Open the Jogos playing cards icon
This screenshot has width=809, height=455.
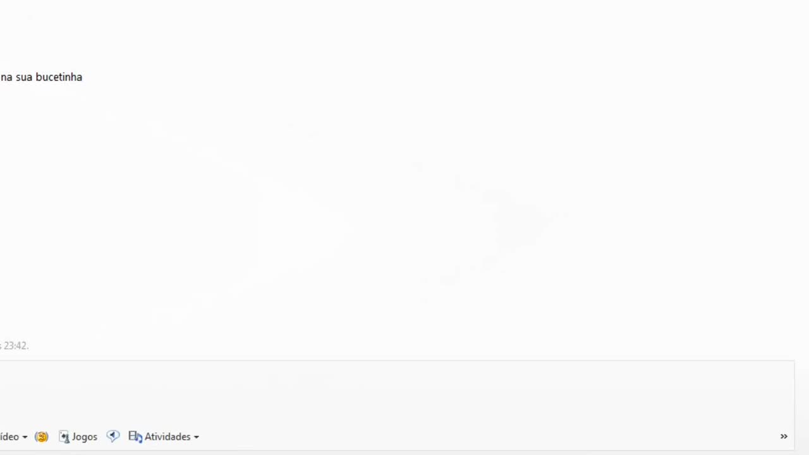(x=64, y=437)
